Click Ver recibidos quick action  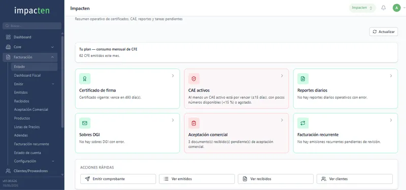pyautogui.click(x=276, y=179)
